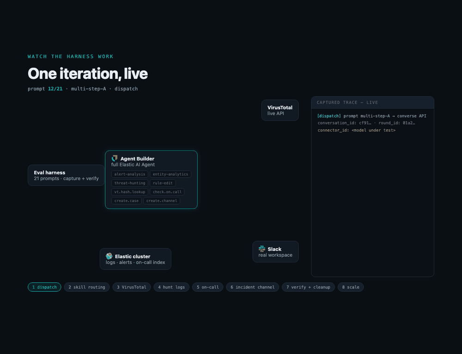The image size is (462, 354).
Task: Select the '1 dispatch' step pill
Action: coord(44,287)
